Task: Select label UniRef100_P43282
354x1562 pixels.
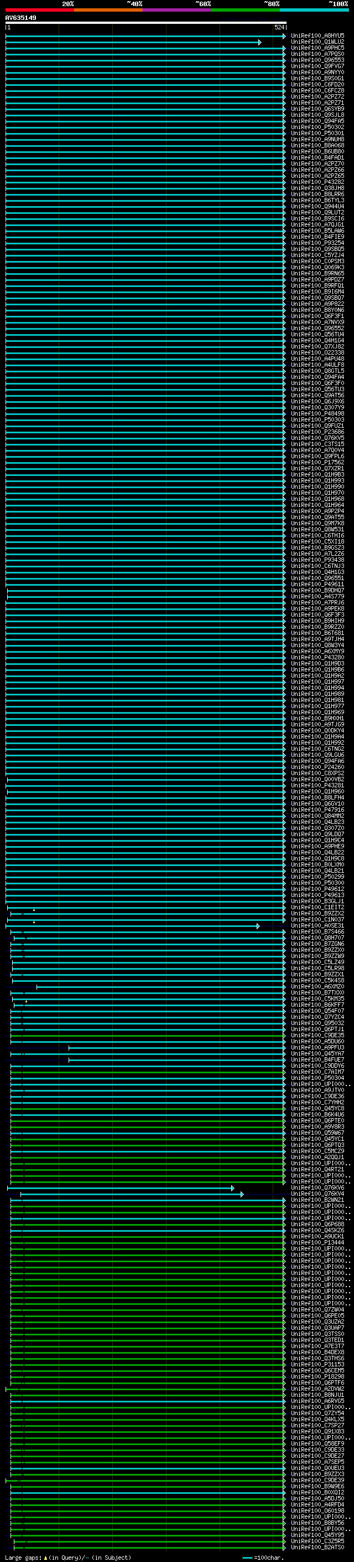Action: point(317,182)
